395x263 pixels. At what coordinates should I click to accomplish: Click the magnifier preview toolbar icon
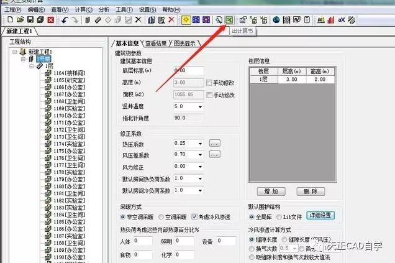tap(219, 20)
